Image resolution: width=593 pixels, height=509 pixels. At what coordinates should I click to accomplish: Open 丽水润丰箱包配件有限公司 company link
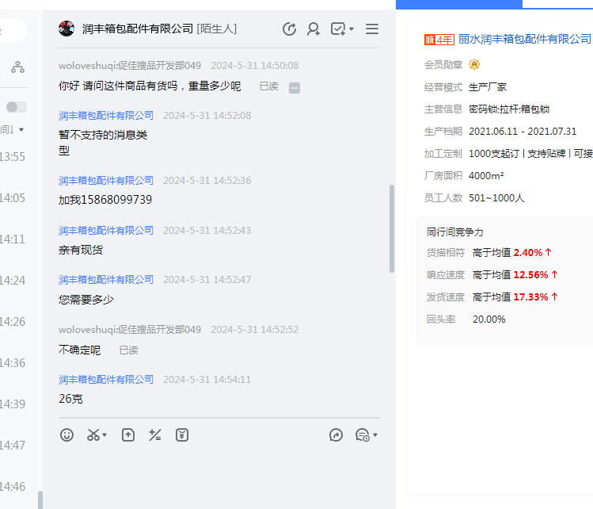click(524, 39)
